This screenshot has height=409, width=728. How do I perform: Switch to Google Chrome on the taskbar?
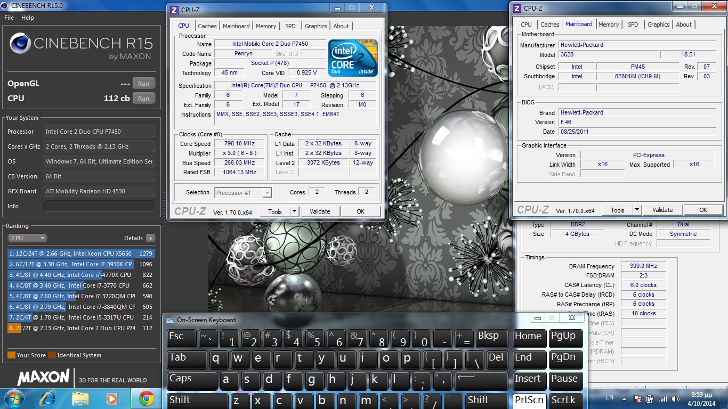pyautogui.click(x=147, y=398)
